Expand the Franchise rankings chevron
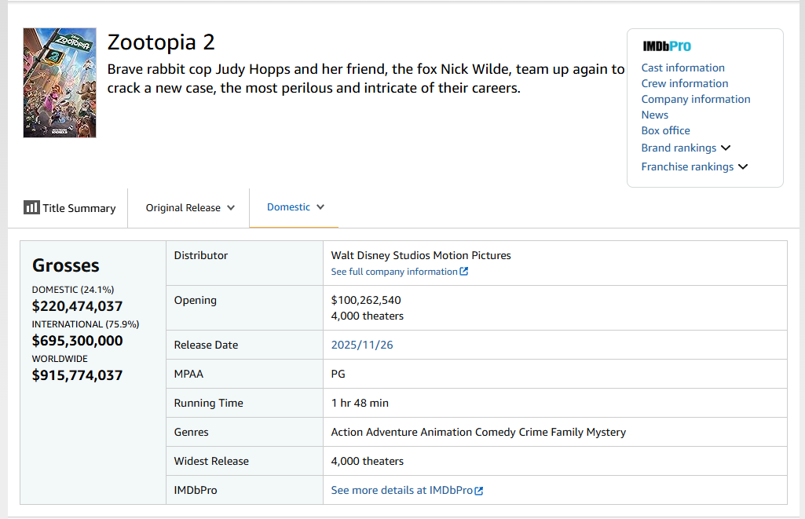Screen dimensions: 805x519 pos(743,166)
